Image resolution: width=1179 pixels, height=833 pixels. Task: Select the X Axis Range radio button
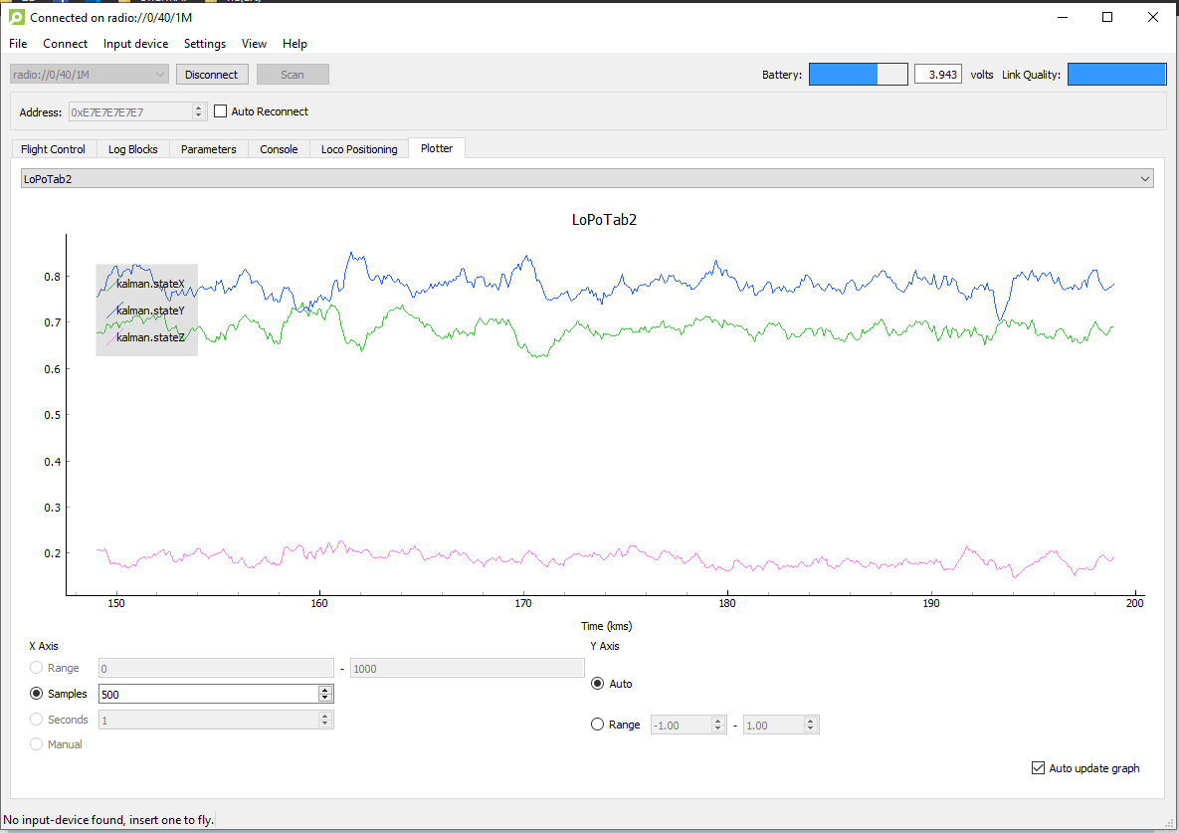pyautogui.click(x=36, y=668)
